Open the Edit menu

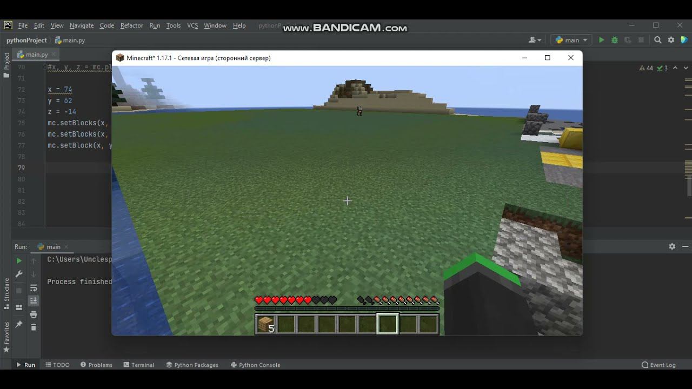click(39, 25)
